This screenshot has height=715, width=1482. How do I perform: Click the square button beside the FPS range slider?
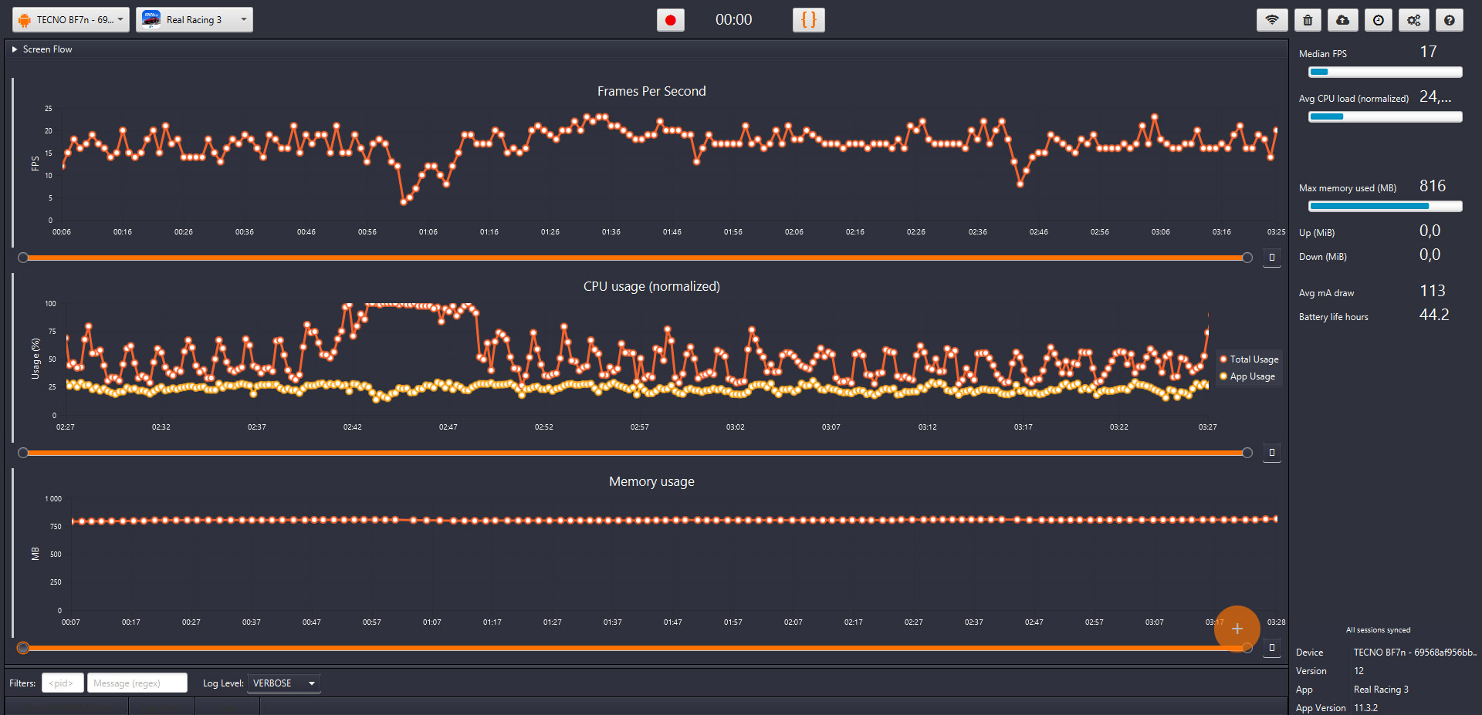[x=1272, y=258]
